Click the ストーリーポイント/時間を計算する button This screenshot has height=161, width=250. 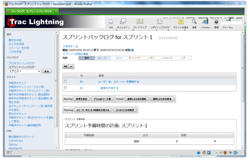pyautogui.click(x=93, y=110)
